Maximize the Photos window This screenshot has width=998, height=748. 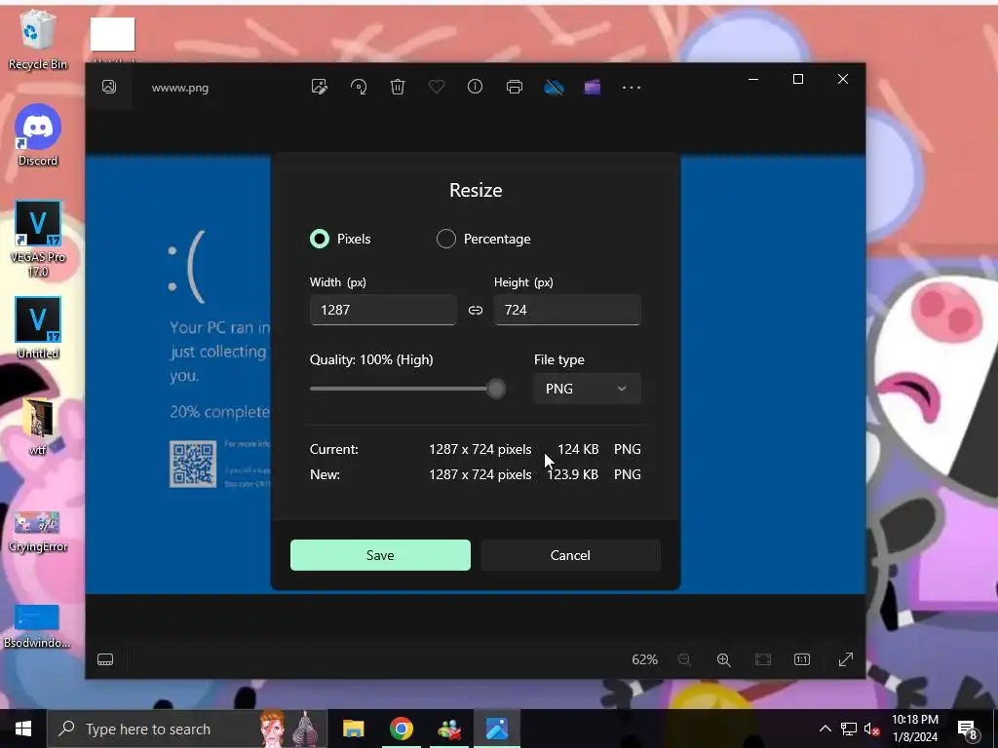(x=798, y=79)
